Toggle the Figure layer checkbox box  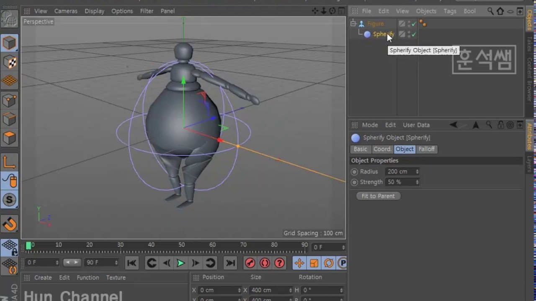click(x=402, y=24)
